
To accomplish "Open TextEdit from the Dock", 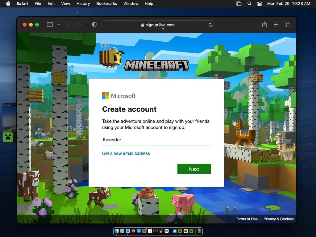I will (x=150, y=231).
